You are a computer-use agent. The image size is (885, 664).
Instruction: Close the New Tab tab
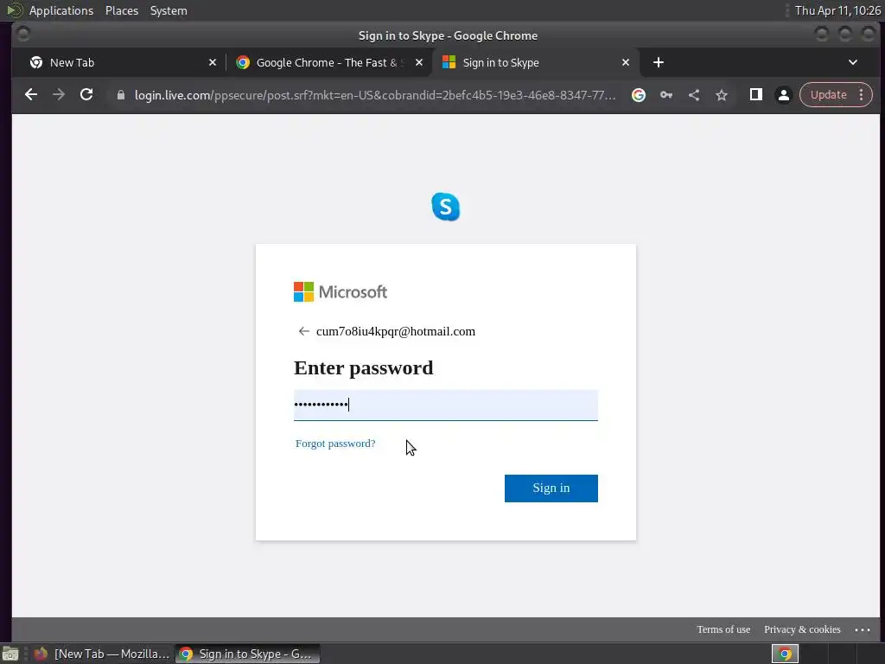213,62
